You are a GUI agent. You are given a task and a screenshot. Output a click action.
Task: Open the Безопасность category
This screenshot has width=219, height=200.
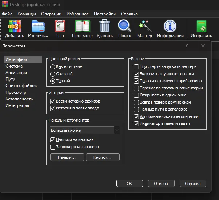[19, 99]
